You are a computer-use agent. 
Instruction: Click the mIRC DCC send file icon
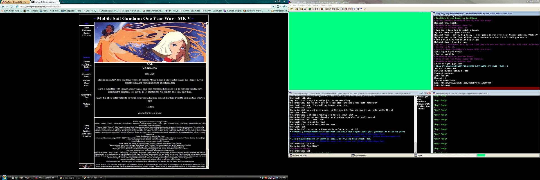pos(326,9)
